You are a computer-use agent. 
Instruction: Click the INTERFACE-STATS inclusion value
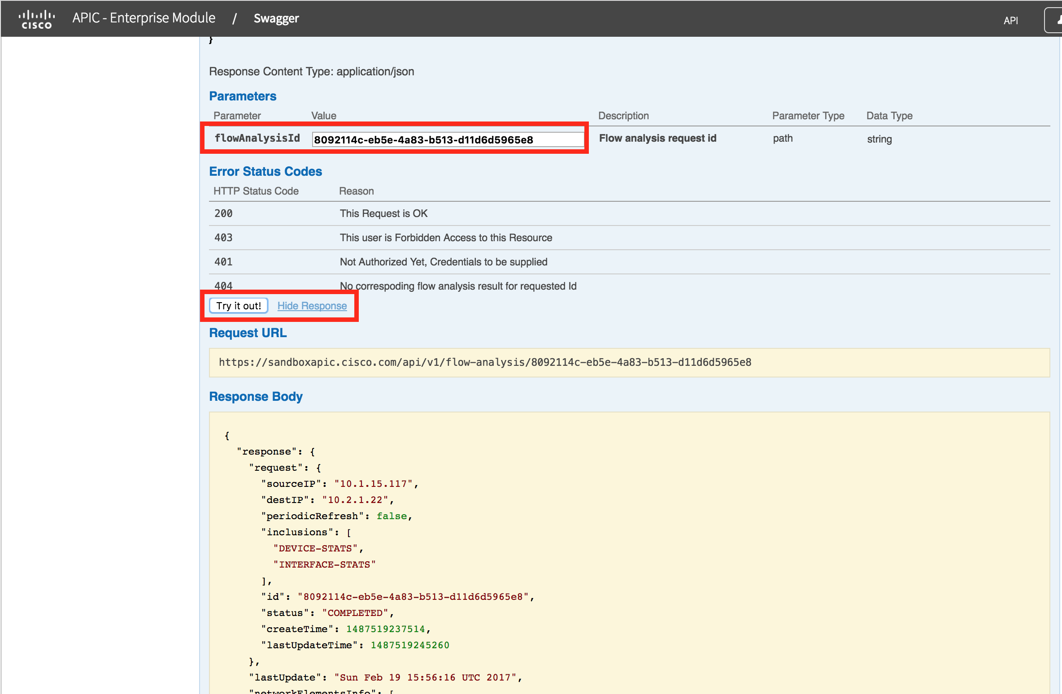pos(324,564)
